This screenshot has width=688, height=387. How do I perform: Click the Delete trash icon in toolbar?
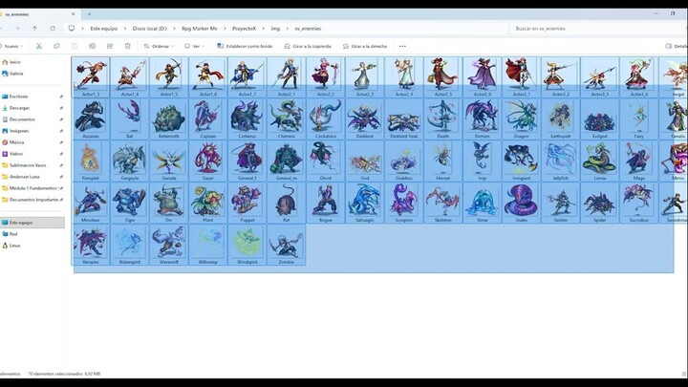(128, 46)
